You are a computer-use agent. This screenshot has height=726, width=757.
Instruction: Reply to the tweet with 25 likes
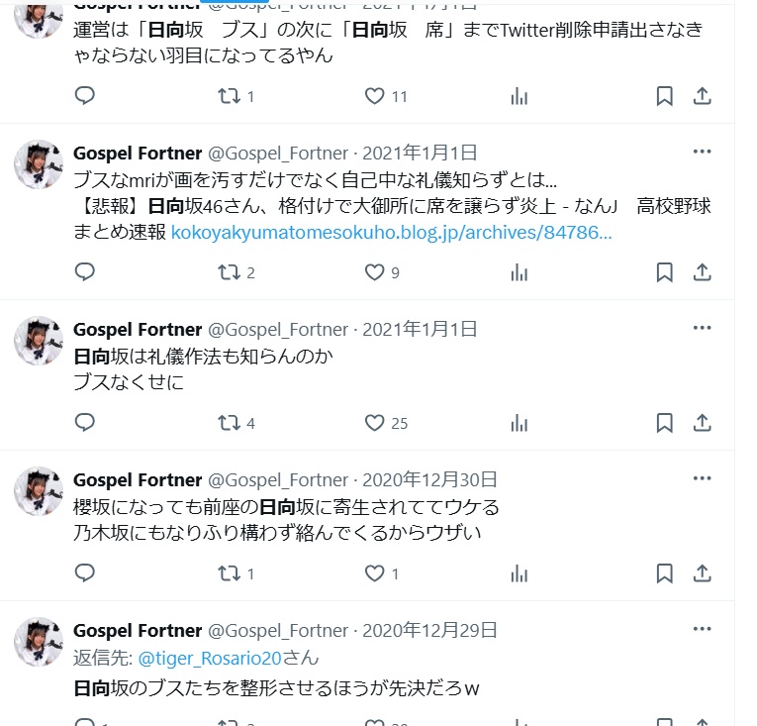click(x=85, y=423)
